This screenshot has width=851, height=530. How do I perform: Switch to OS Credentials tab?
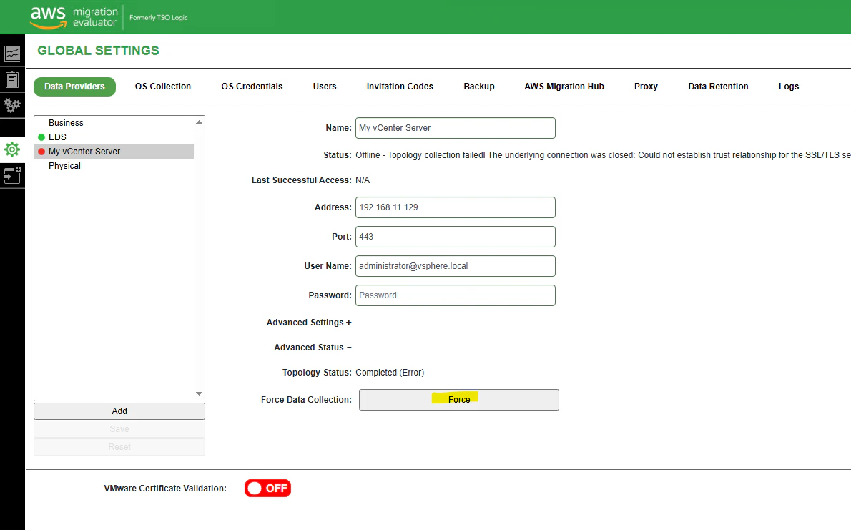pos(252,87)
